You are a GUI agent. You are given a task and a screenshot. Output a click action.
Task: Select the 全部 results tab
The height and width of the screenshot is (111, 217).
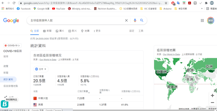(x=35, y=31)
